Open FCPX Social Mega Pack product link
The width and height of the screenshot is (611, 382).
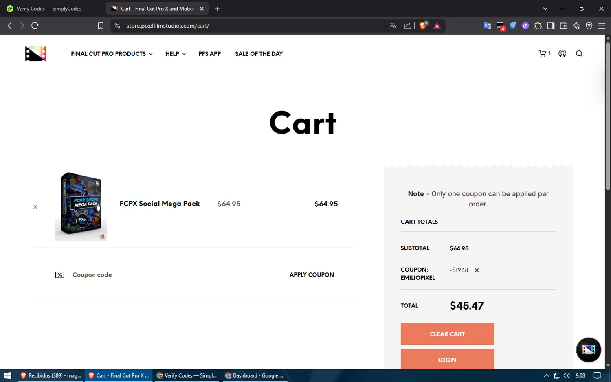tap(160, 204)
